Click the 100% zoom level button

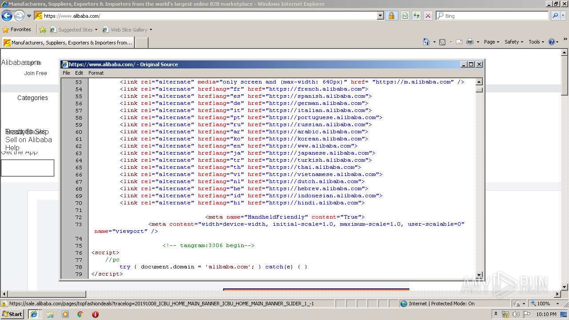coord(540,304)
